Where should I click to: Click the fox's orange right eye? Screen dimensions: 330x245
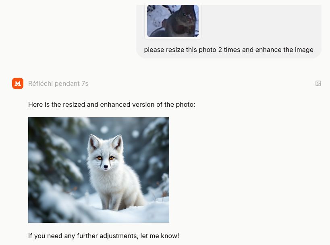pyautogui.click(x=111, y=158)
